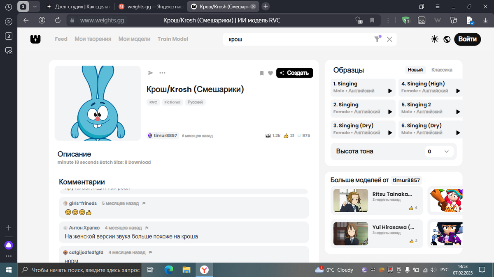Viewport: 494px width, 277px height.
Task: Open Microsoft Edge from taskbar
Action: [169, 270]
